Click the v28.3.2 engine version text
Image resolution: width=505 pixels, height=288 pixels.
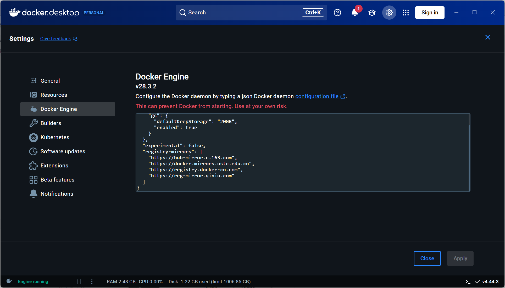[x=146, y=86]
